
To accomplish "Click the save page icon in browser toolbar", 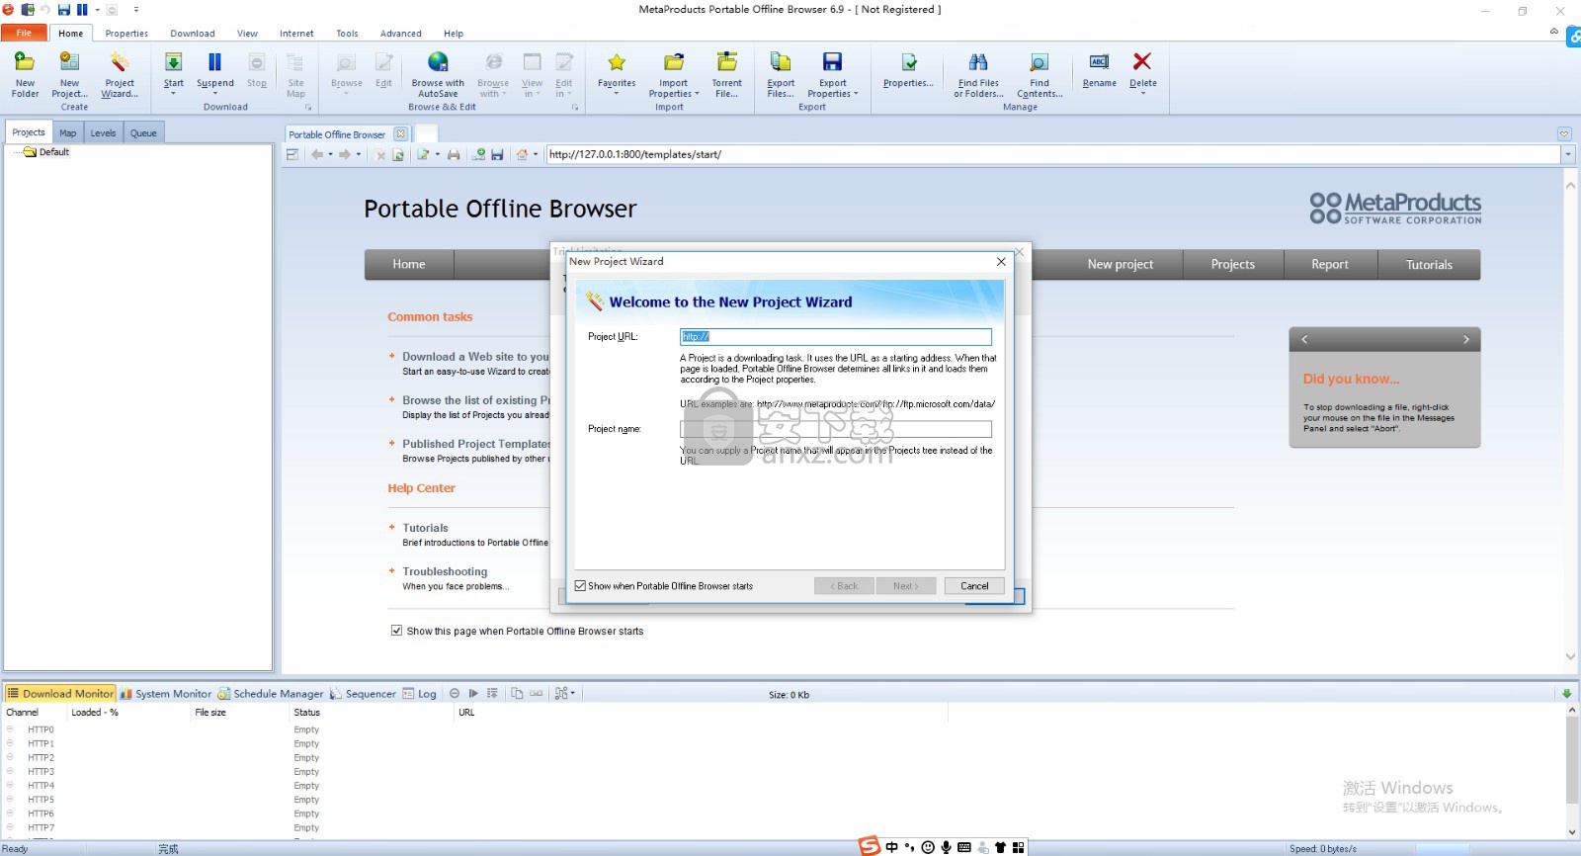I will [497, 155].
